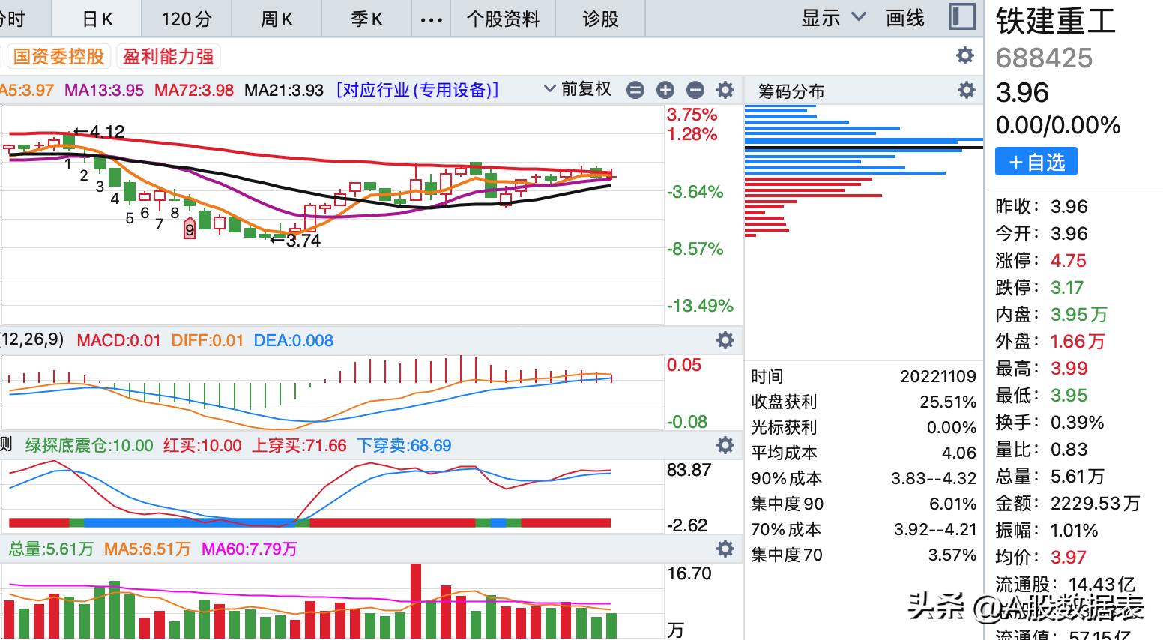Viewport: 1163px width, 640px height.
Task: Click the 筹码分布 panel gear icon
Action: click(x=967, y=91)
